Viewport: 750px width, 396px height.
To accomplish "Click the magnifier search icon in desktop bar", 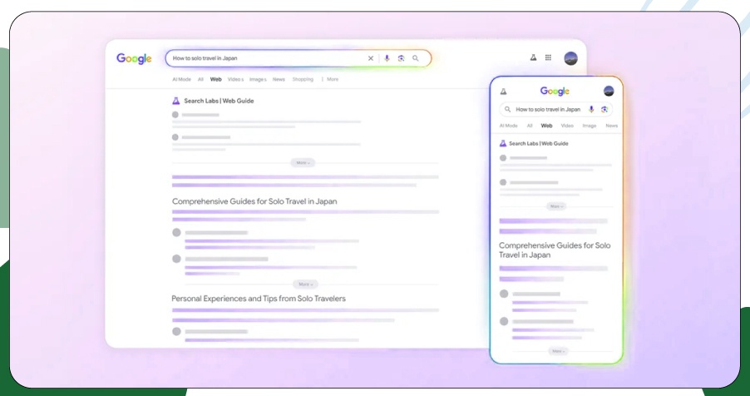I will click(x=415, y=58).
